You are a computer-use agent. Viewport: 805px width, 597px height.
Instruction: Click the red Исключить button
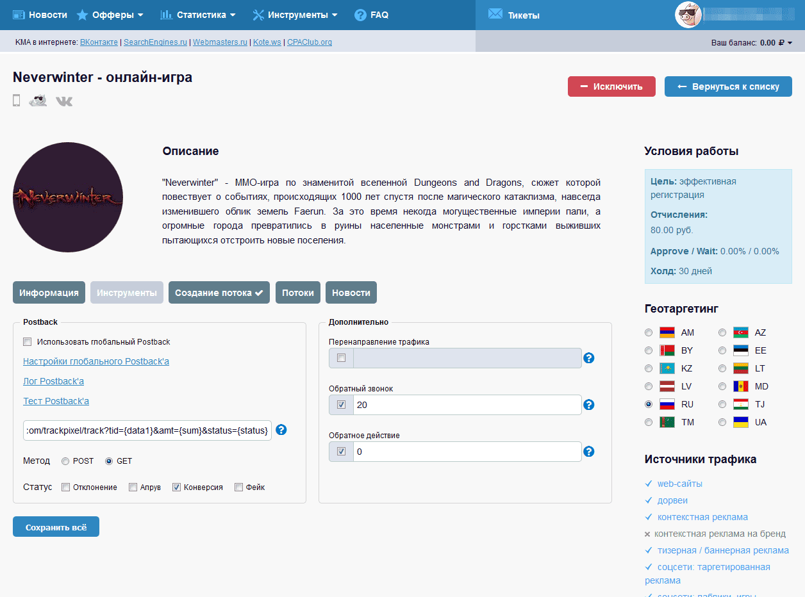coord(611,86)
